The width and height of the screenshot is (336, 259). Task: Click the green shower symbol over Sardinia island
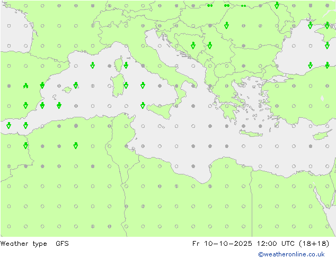point(126,85)
